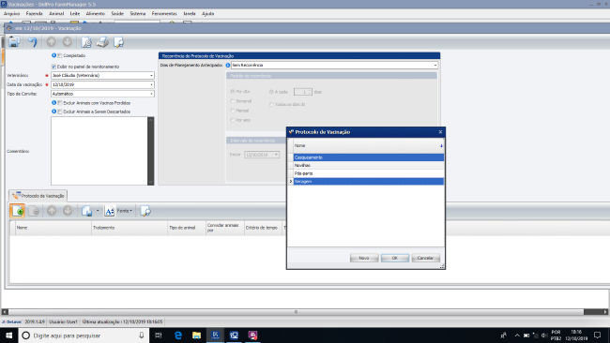The height and width of the screenshot is (343, 610).
Task: Open the Veterinário dropdown
Action: coord(151,75)
